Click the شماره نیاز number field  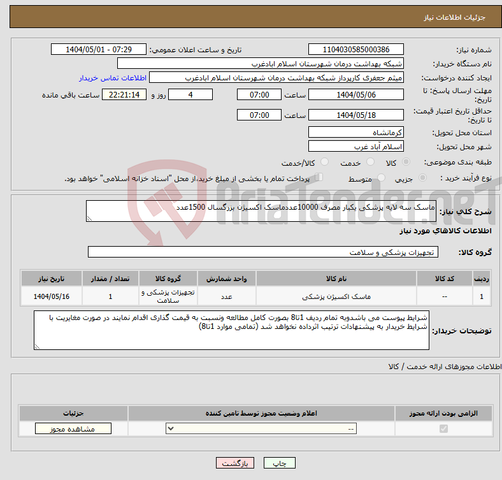point(355,50)
